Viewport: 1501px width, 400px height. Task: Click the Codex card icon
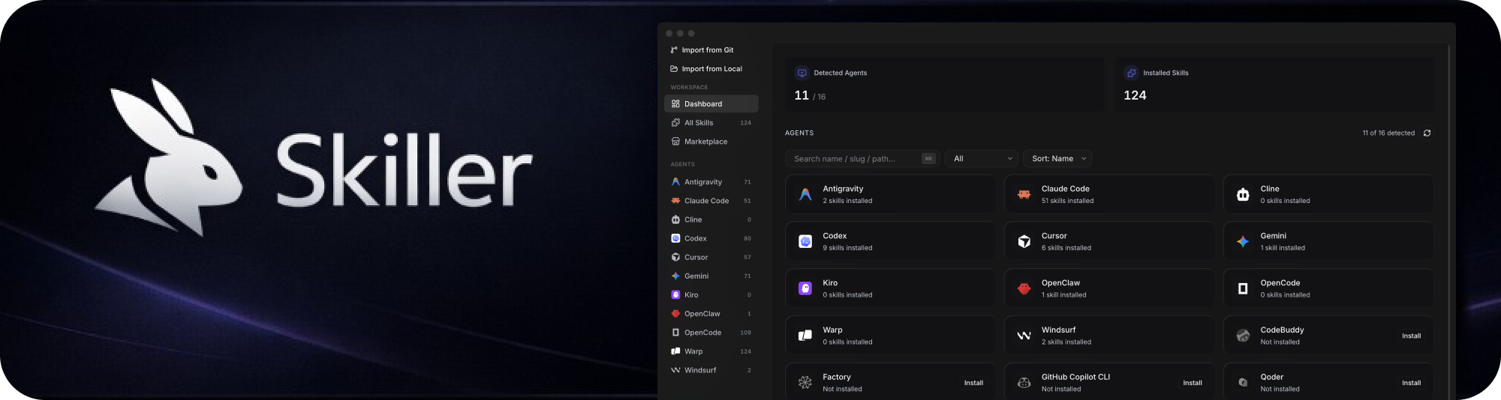[x=805, y=241]
